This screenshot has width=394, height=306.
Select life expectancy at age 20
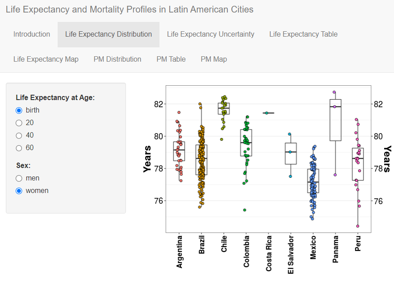pyautogui.click(x=19, y=122)
